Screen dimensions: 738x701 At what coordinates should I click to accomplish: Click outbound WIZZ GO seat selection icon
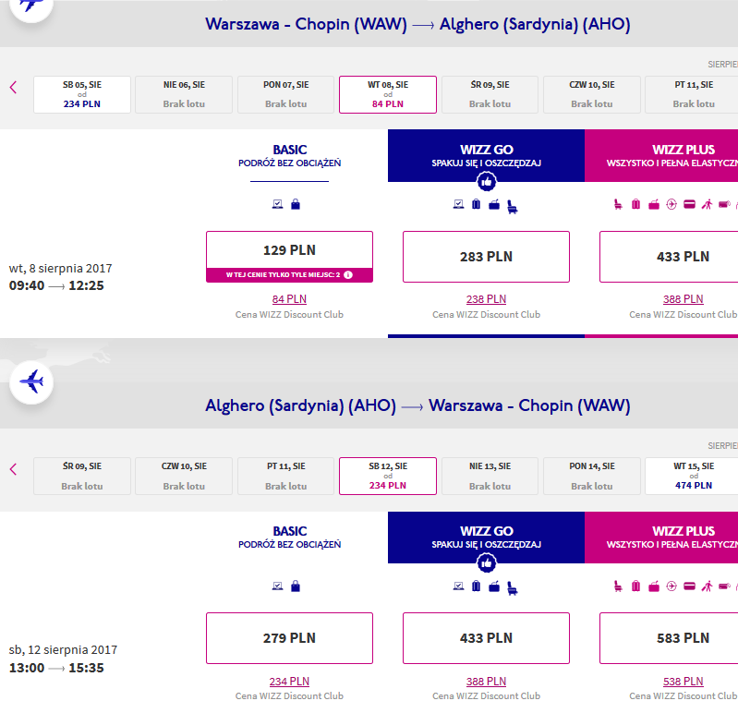[512, 207]
